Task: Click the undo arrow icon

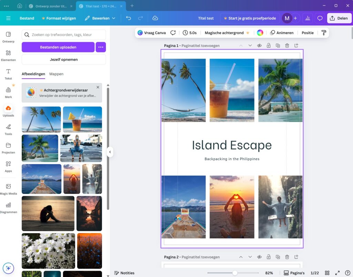Action: (128, 18)
